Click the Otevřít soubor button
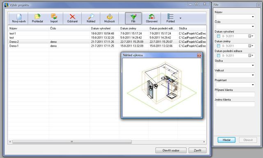The image size is (263, 158). 171,150
